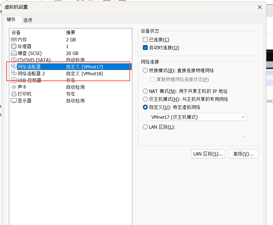Select the 打印机 device row

(x=71, y=94)
